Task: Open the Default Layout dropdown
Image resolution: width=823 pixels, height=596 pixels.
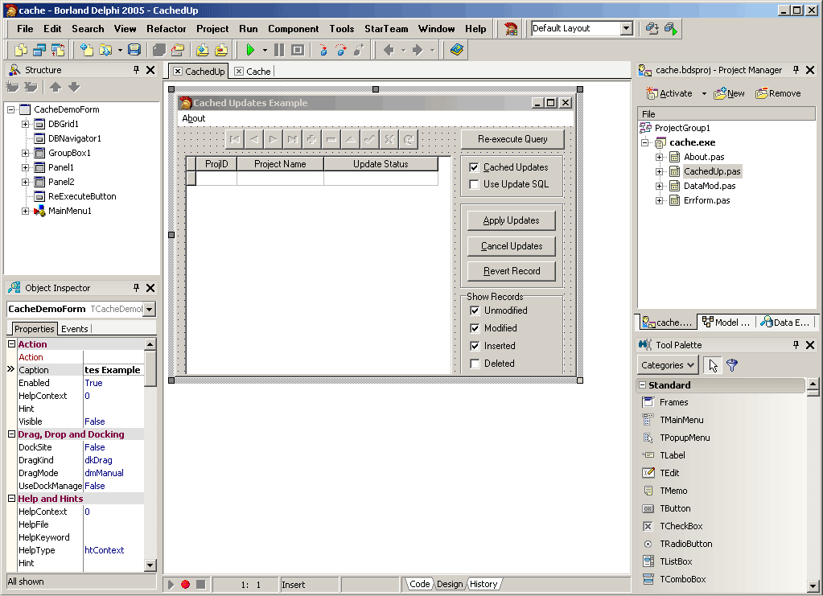Action: [626, 29]
